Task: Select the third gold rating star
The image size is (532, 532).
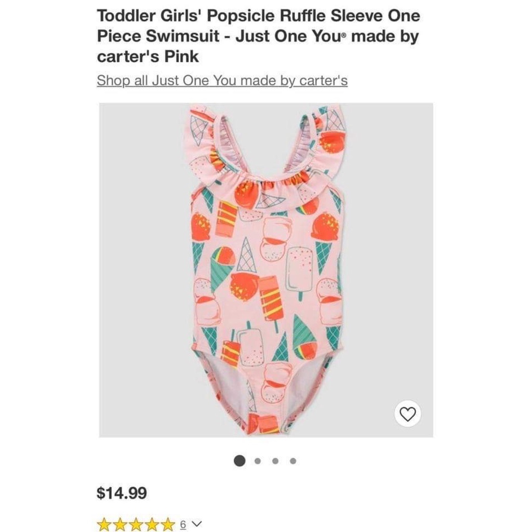Action: point(136,525)
